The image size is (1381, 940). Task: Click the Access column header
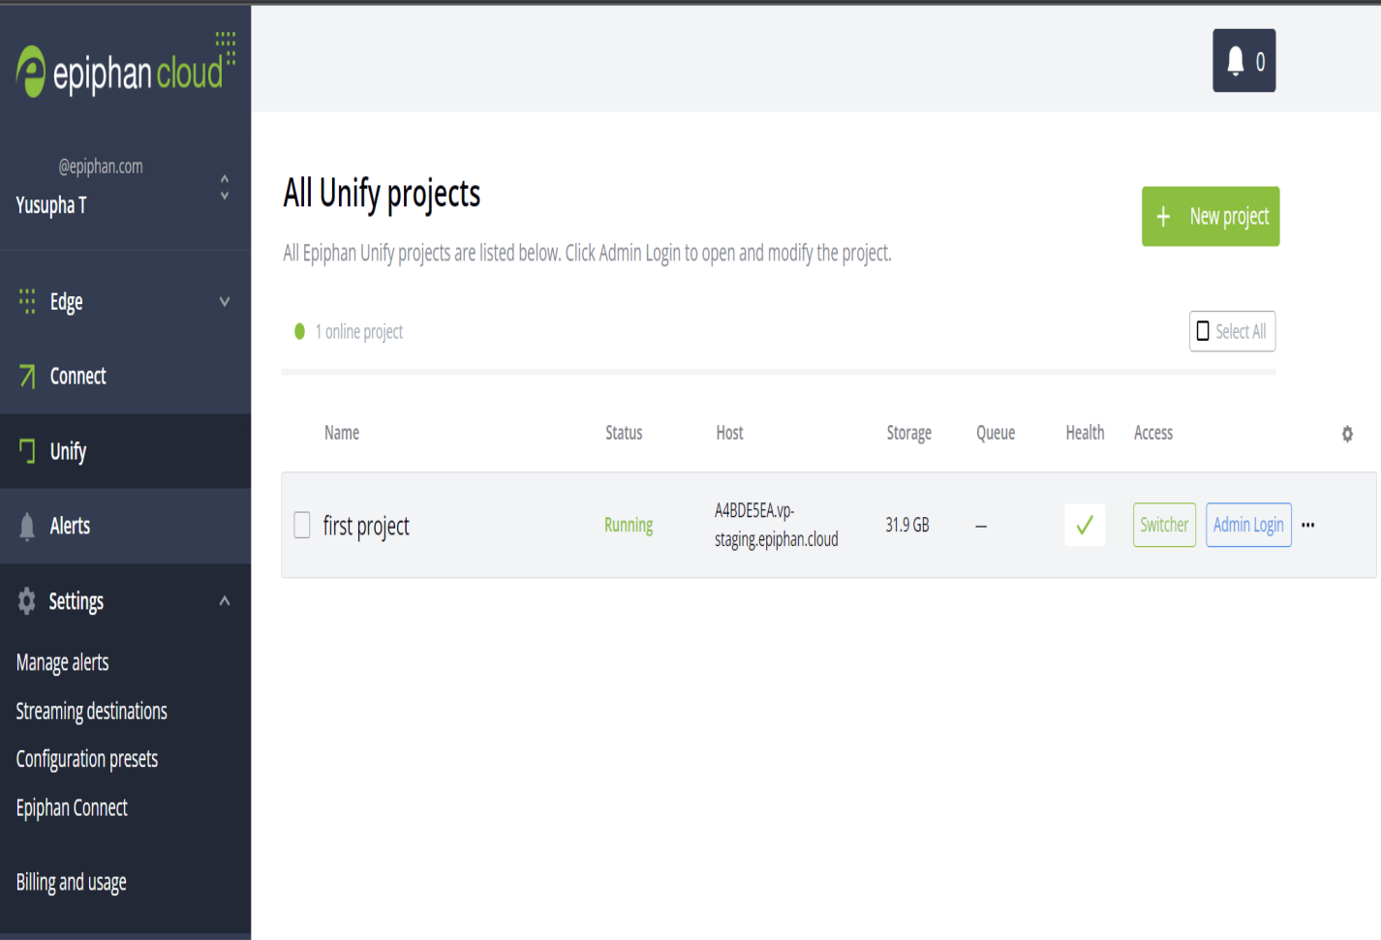tap(1152, 433)
